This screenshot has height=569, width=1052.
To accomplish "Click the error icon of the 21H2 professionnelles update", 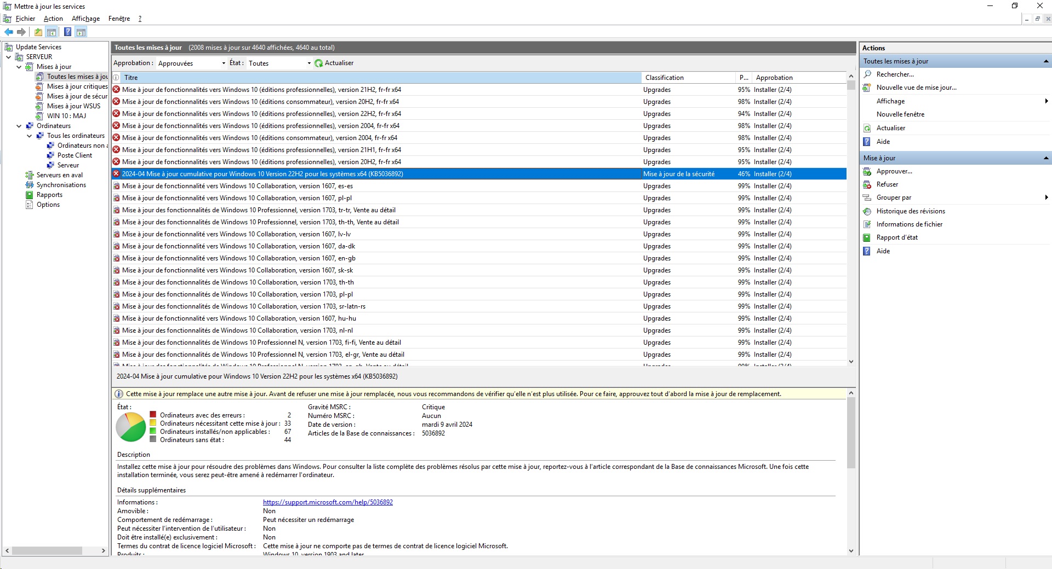I will coord(116,90).
